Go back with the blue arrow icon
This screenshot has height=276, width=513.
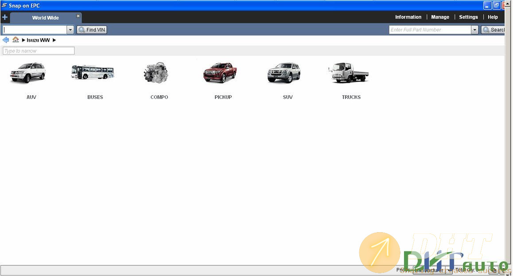(x=6, y=40)
